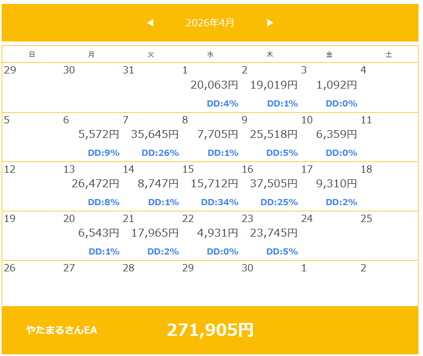Click the date number 25
Image resolution: width=423 pixels, height=356 pixels.
(x=366, y=219)
